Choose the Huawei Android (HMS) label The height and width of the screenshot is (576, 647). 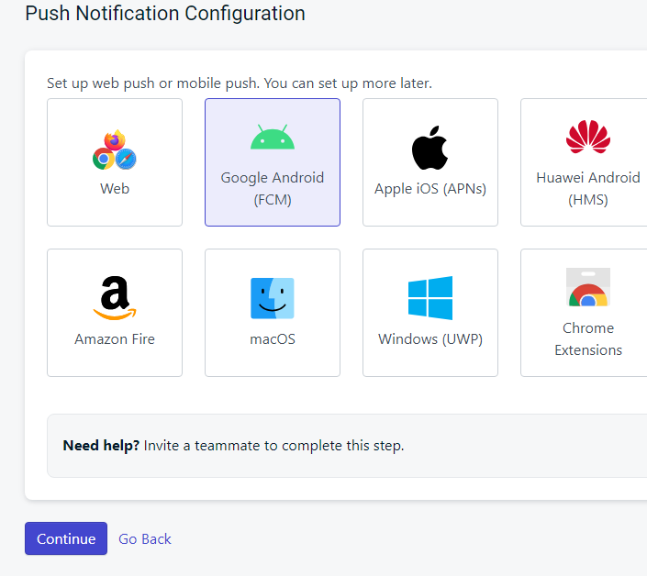coord(588,188)
